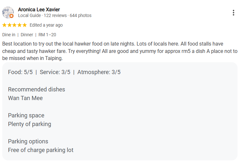This screenshot has width=243, height=161.
Task: Click the 'Atmosphere: 3/5' rating
Action: click(x=99, y=72)
